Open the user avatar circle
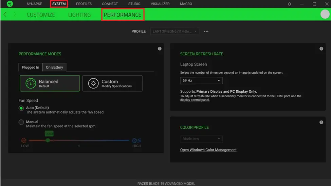 point(325,14)
